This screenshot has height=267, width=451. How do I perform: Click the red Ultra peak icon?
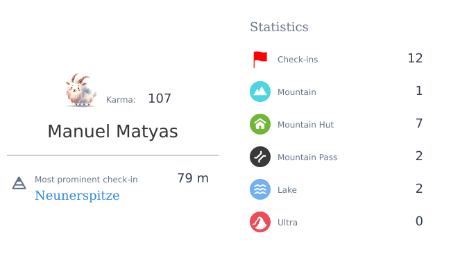click(260, 222)
